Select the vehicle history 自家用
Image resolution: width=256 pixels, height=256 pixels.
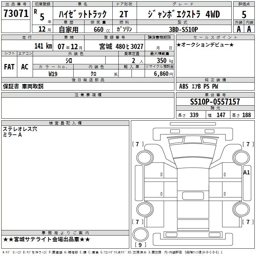tap(68, 29)
